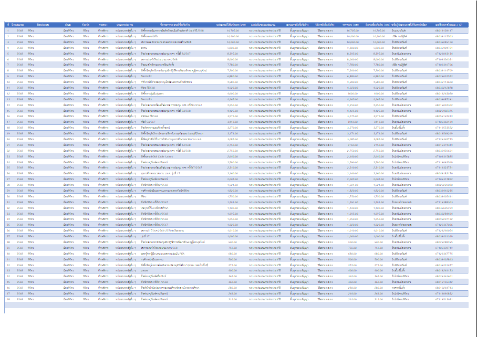
Task: Click the fiscal year 2568 cell in row 2
Action: click(x=20, y=36)
